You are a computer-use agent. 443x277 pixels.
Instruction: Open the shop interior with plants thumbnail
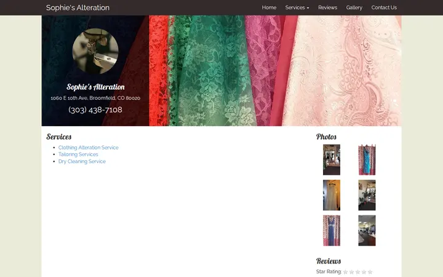(x=367, y=195)
